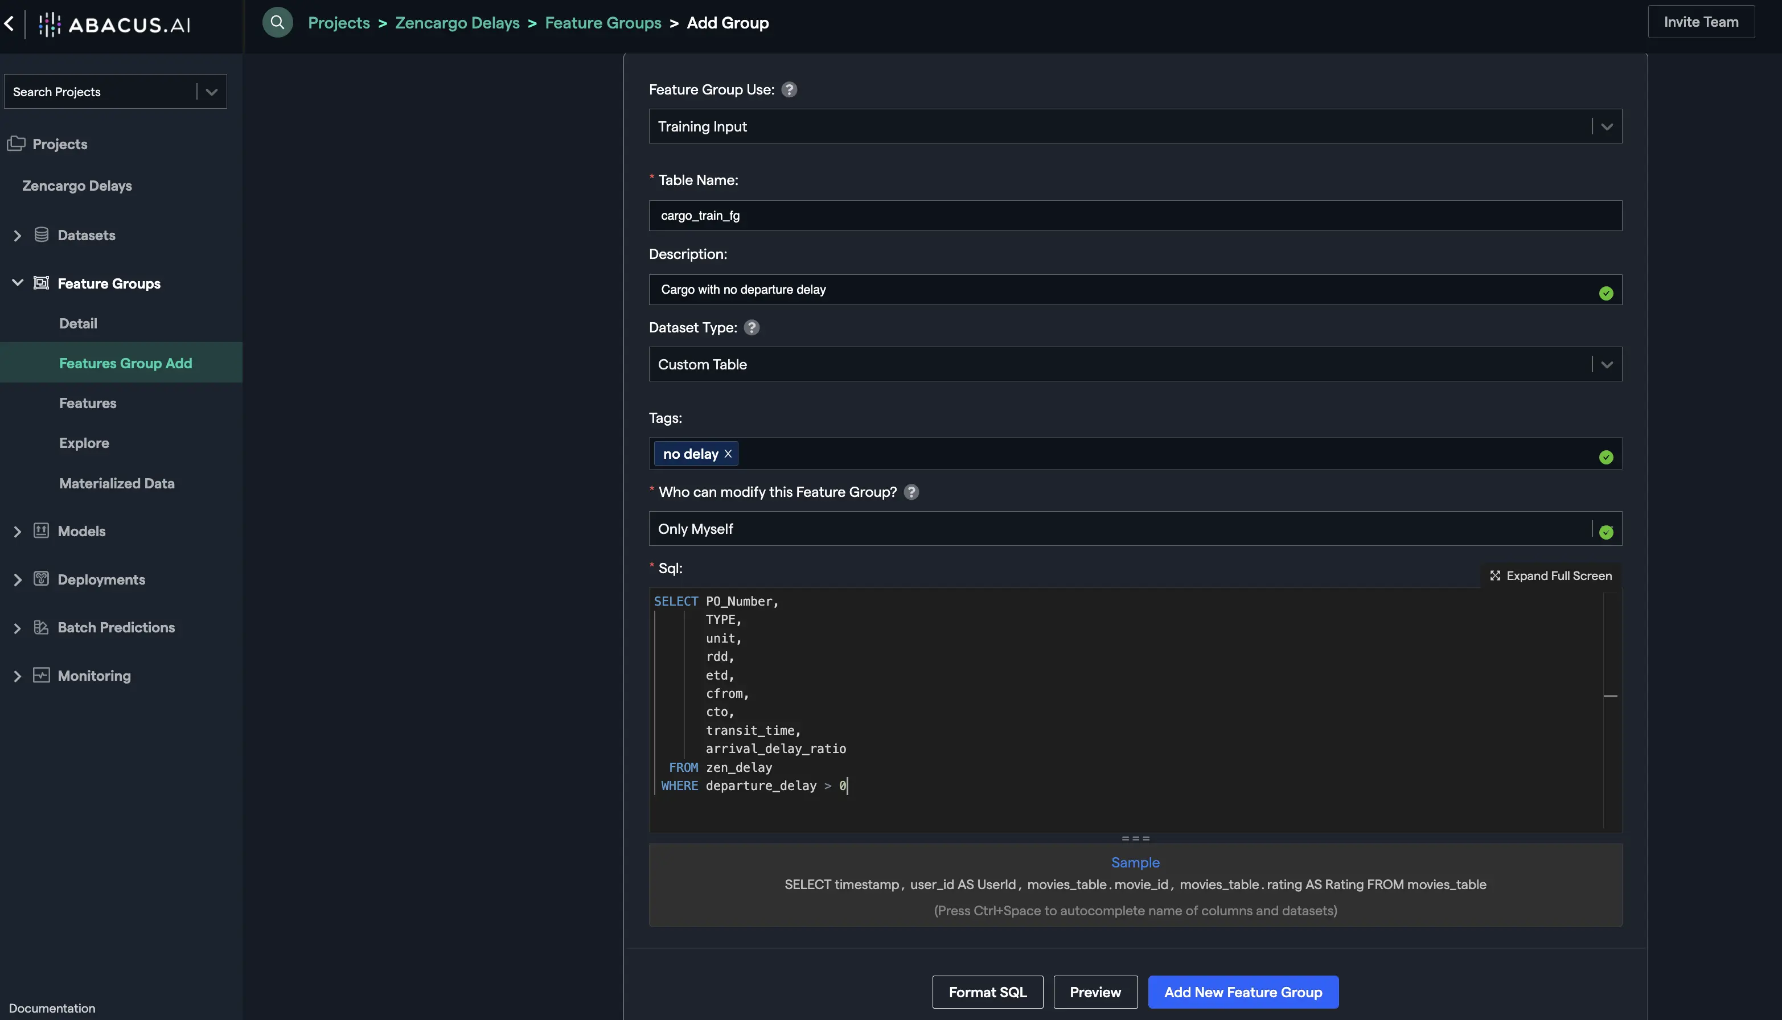Expand the Deployments section chevron

(18, 580)
